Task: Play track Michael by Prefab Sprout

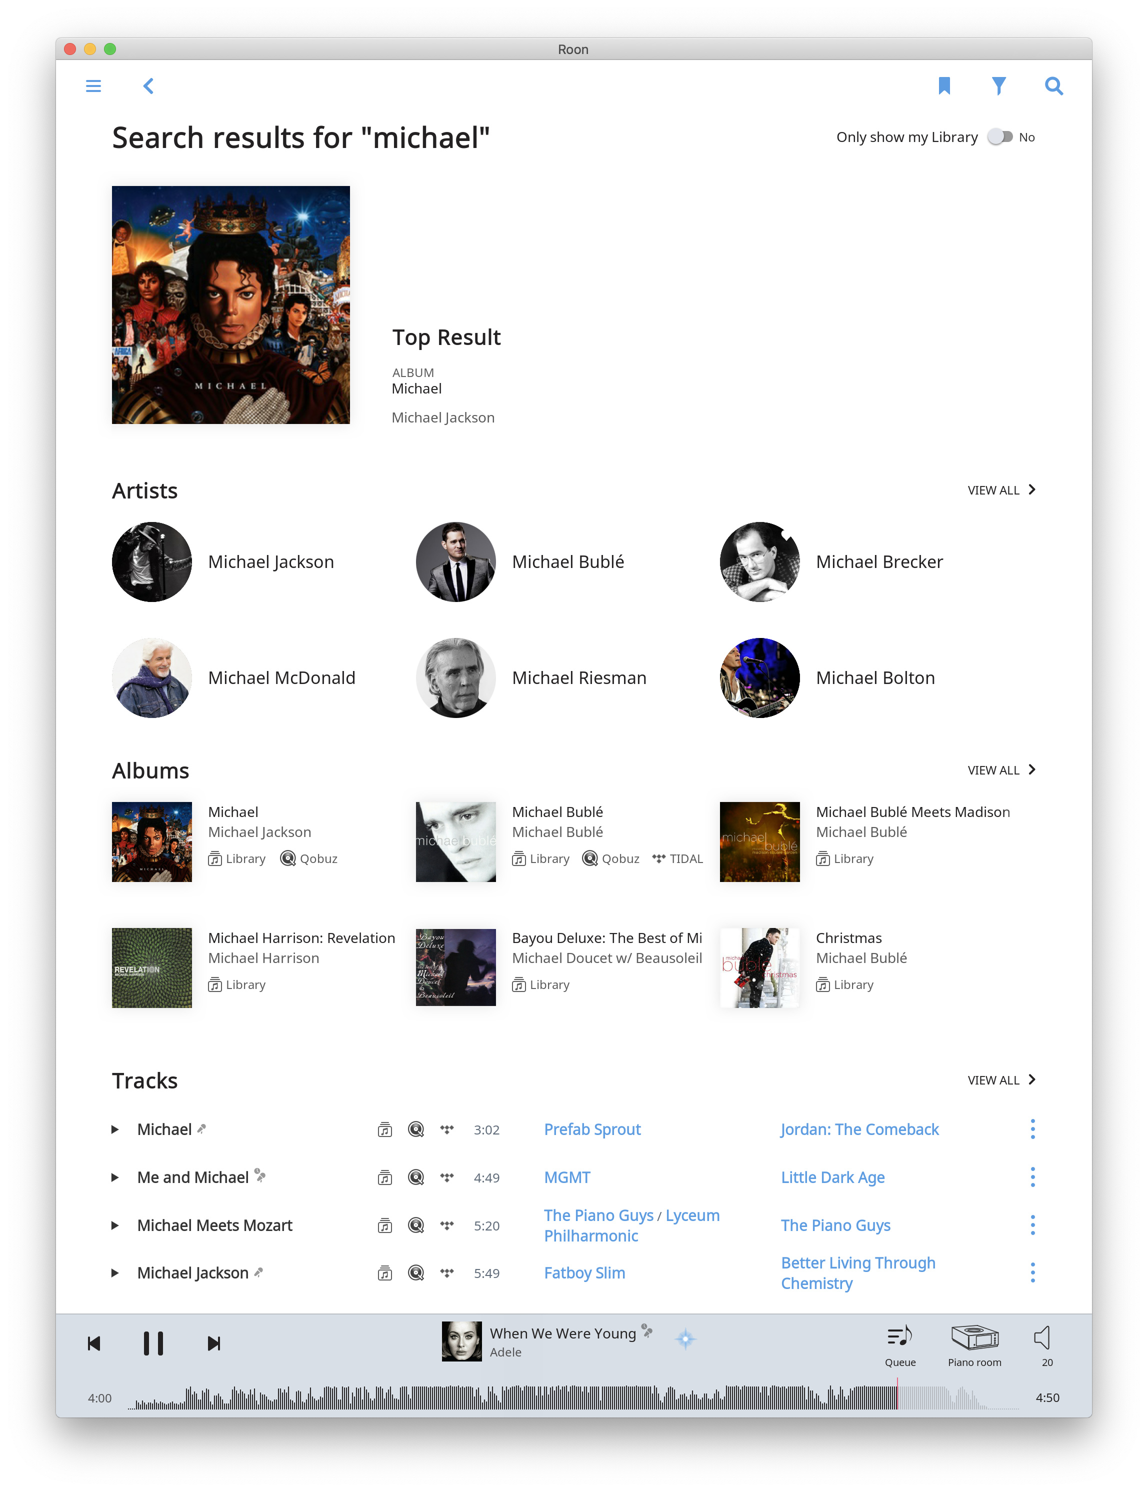Action: tap(115, 1129)
